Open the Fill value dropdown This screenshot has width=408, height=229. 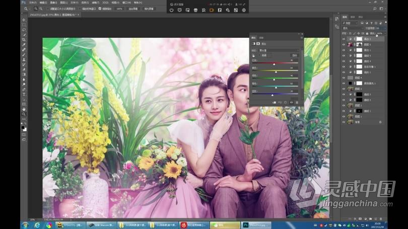click(384, 34)
